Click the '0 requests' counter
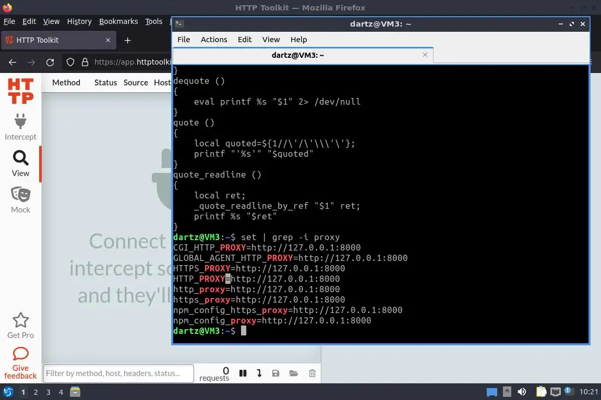The height and width of the screenshot is (400, 601). pyautogui.click(x=214, y=374)
